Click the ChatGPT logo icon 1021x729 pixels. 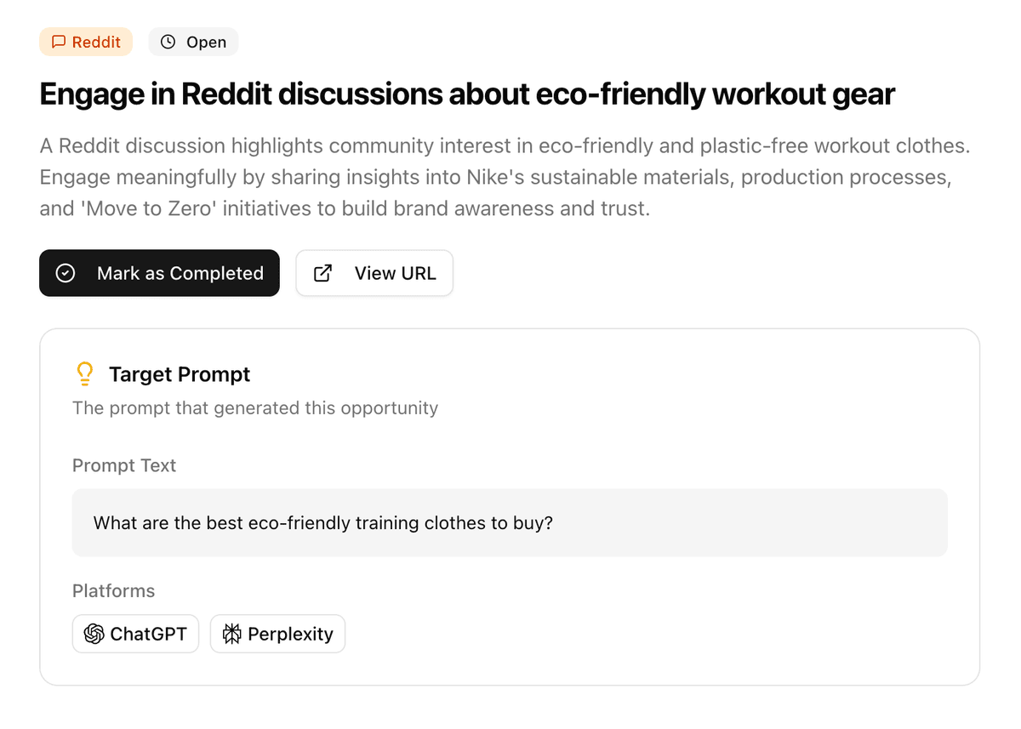pos(94,634)
